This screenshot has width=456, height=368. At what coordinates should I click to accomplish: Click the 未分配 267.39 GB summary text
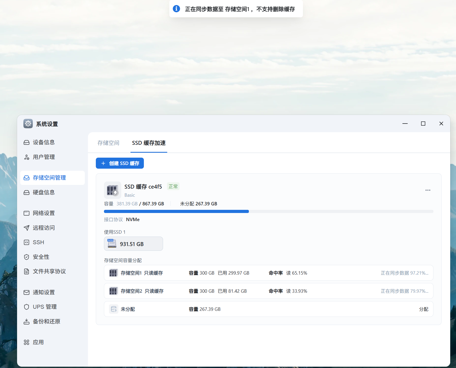[199, 204]
